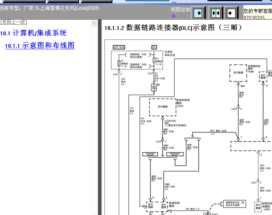Click the up arrow of the left panel scrollbar
Screen dimensions: 272x215
[94, 23]
